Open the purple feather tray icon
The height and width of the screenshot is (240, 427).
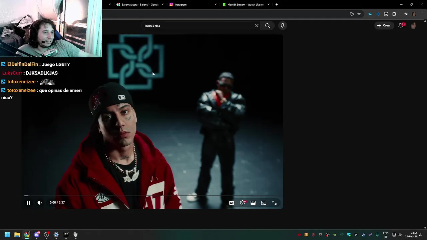coord(370,235)
